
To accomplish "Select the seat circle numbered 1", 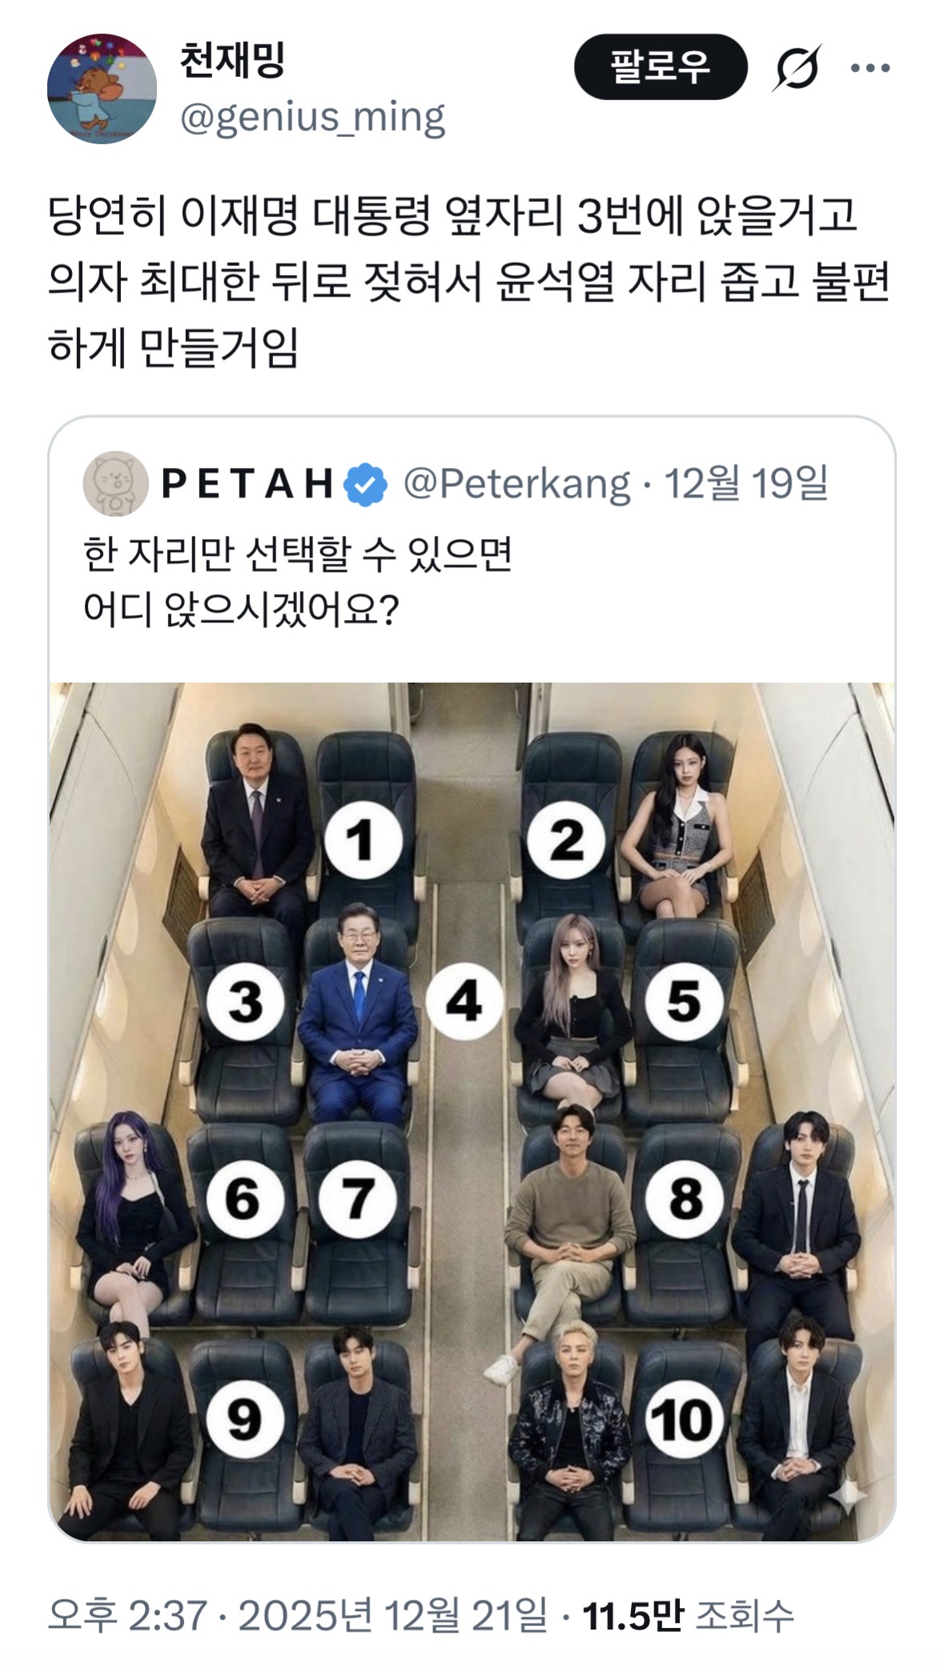I will 362,840.
